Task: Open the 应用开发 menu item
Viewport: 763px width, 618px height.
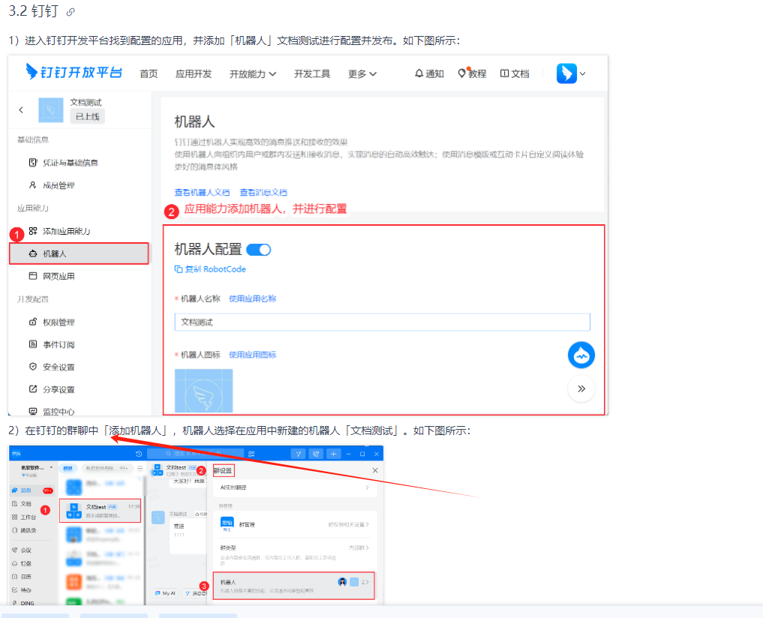Action: click(x=194, y=74)
